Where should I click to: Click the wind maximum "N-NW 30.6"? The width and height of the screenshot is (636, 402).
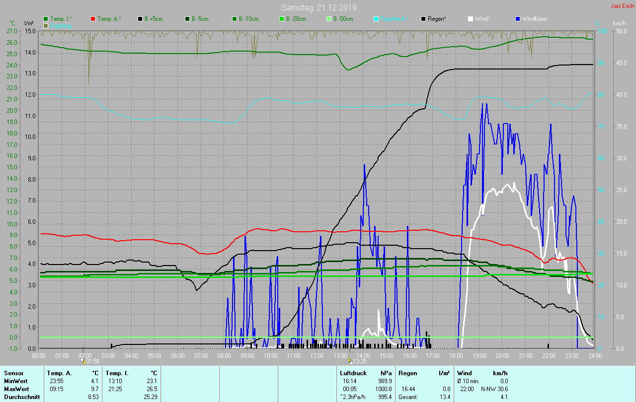[494, 389]
